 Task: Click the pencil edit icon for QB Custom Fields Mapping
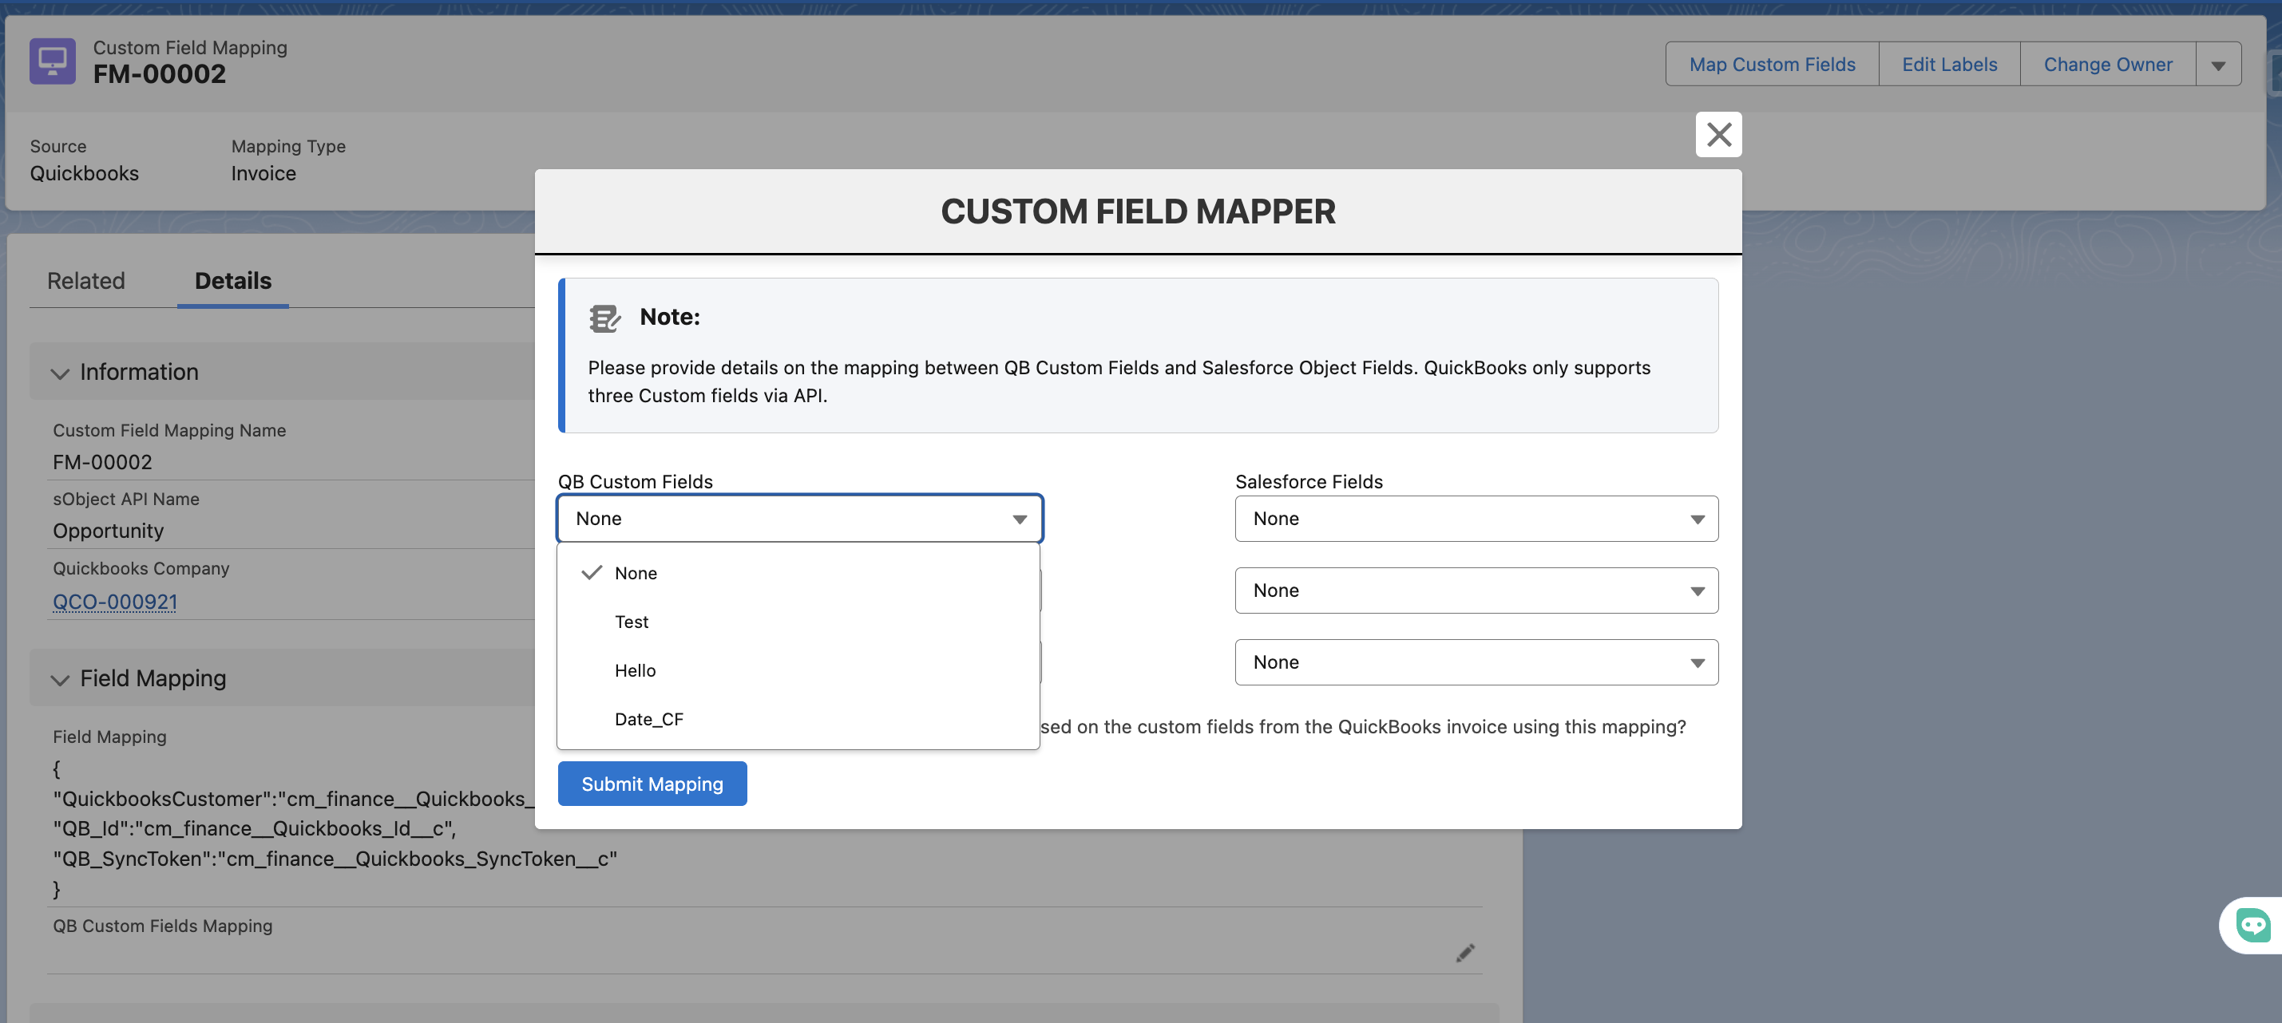1465,952
